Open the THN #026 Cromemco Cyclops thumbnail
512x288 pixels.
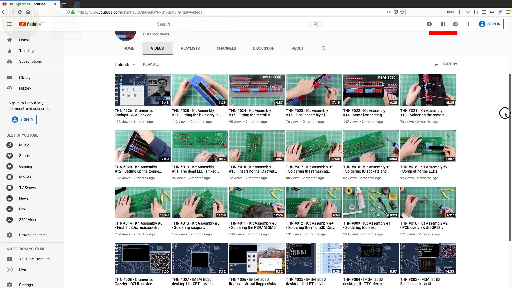(x=142, y=90)
